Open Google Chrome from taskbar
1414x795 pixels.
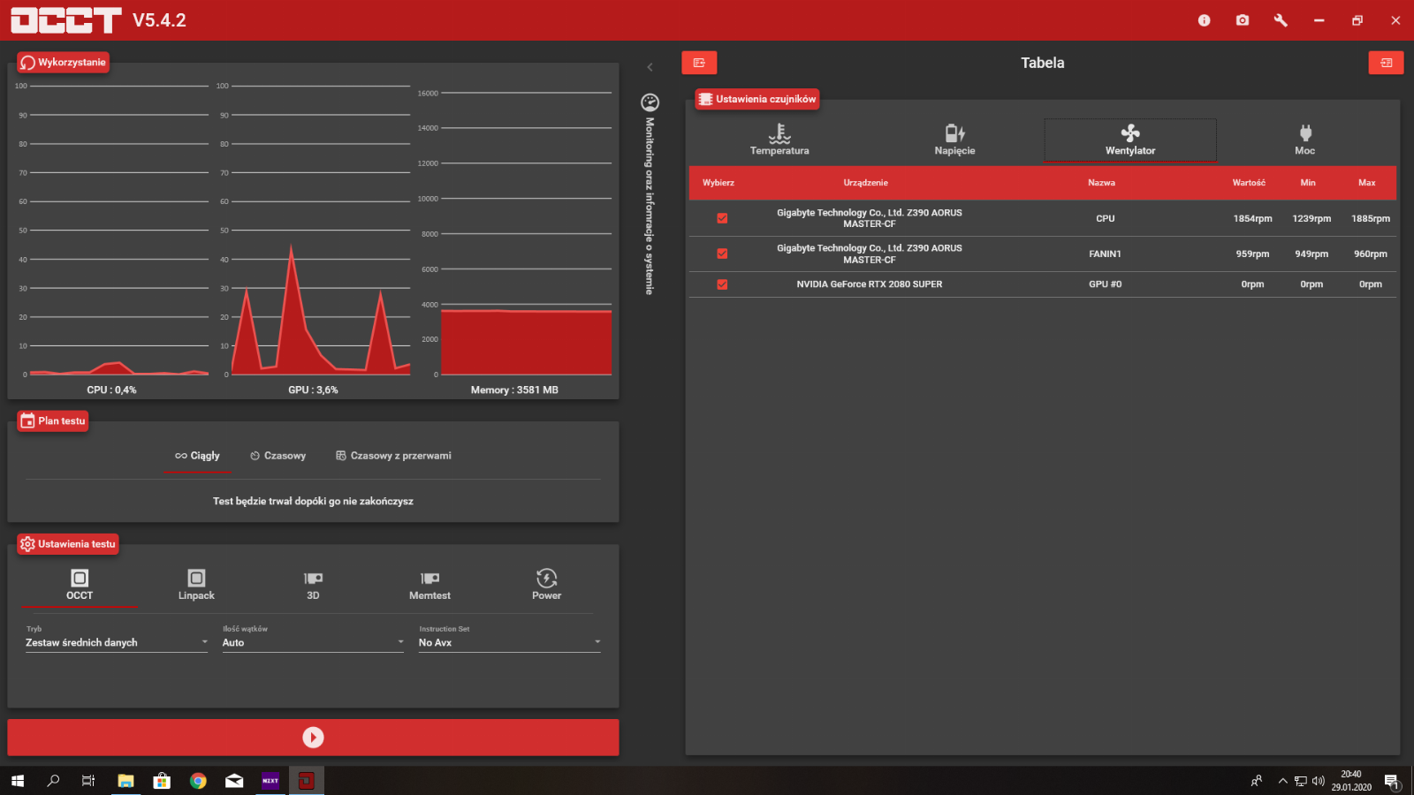click(x=198, y=781)
